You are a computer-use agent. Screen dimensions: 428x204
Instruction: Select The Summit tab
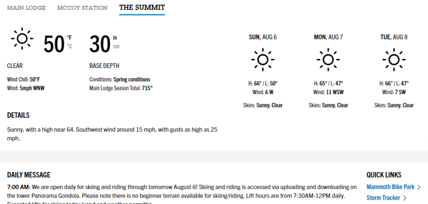tap(142, 7)
